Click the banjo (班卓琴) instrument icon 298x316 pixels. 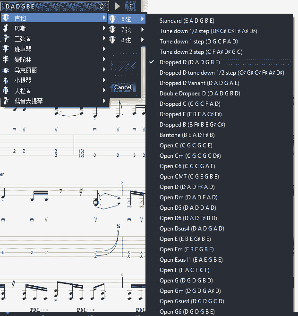[6, 49]
